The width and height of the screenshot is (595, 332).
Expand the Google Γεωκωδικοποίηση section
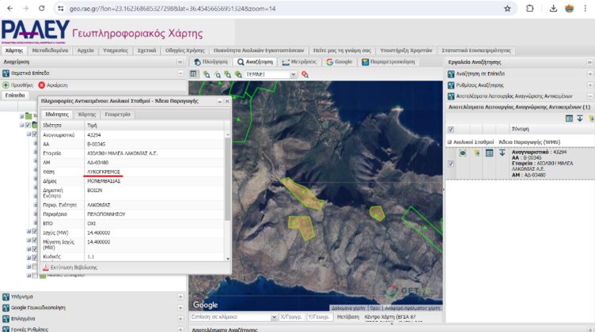(180, 307)
